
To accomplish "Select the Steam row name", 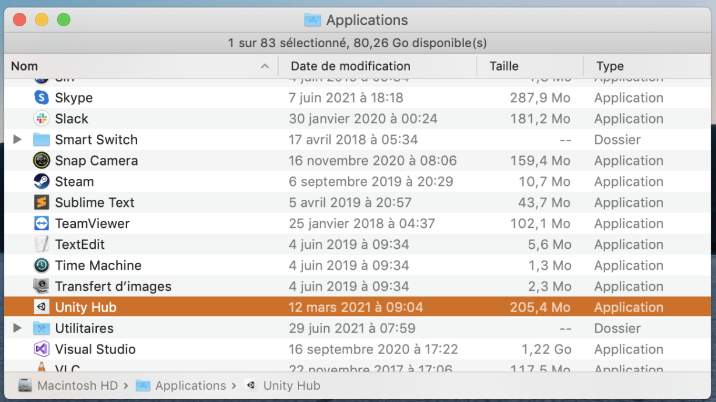I will 75,182.
